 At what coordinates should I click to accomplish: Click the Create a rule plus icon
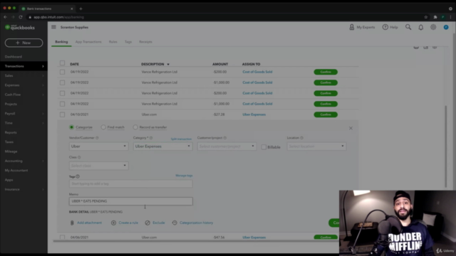113,223
